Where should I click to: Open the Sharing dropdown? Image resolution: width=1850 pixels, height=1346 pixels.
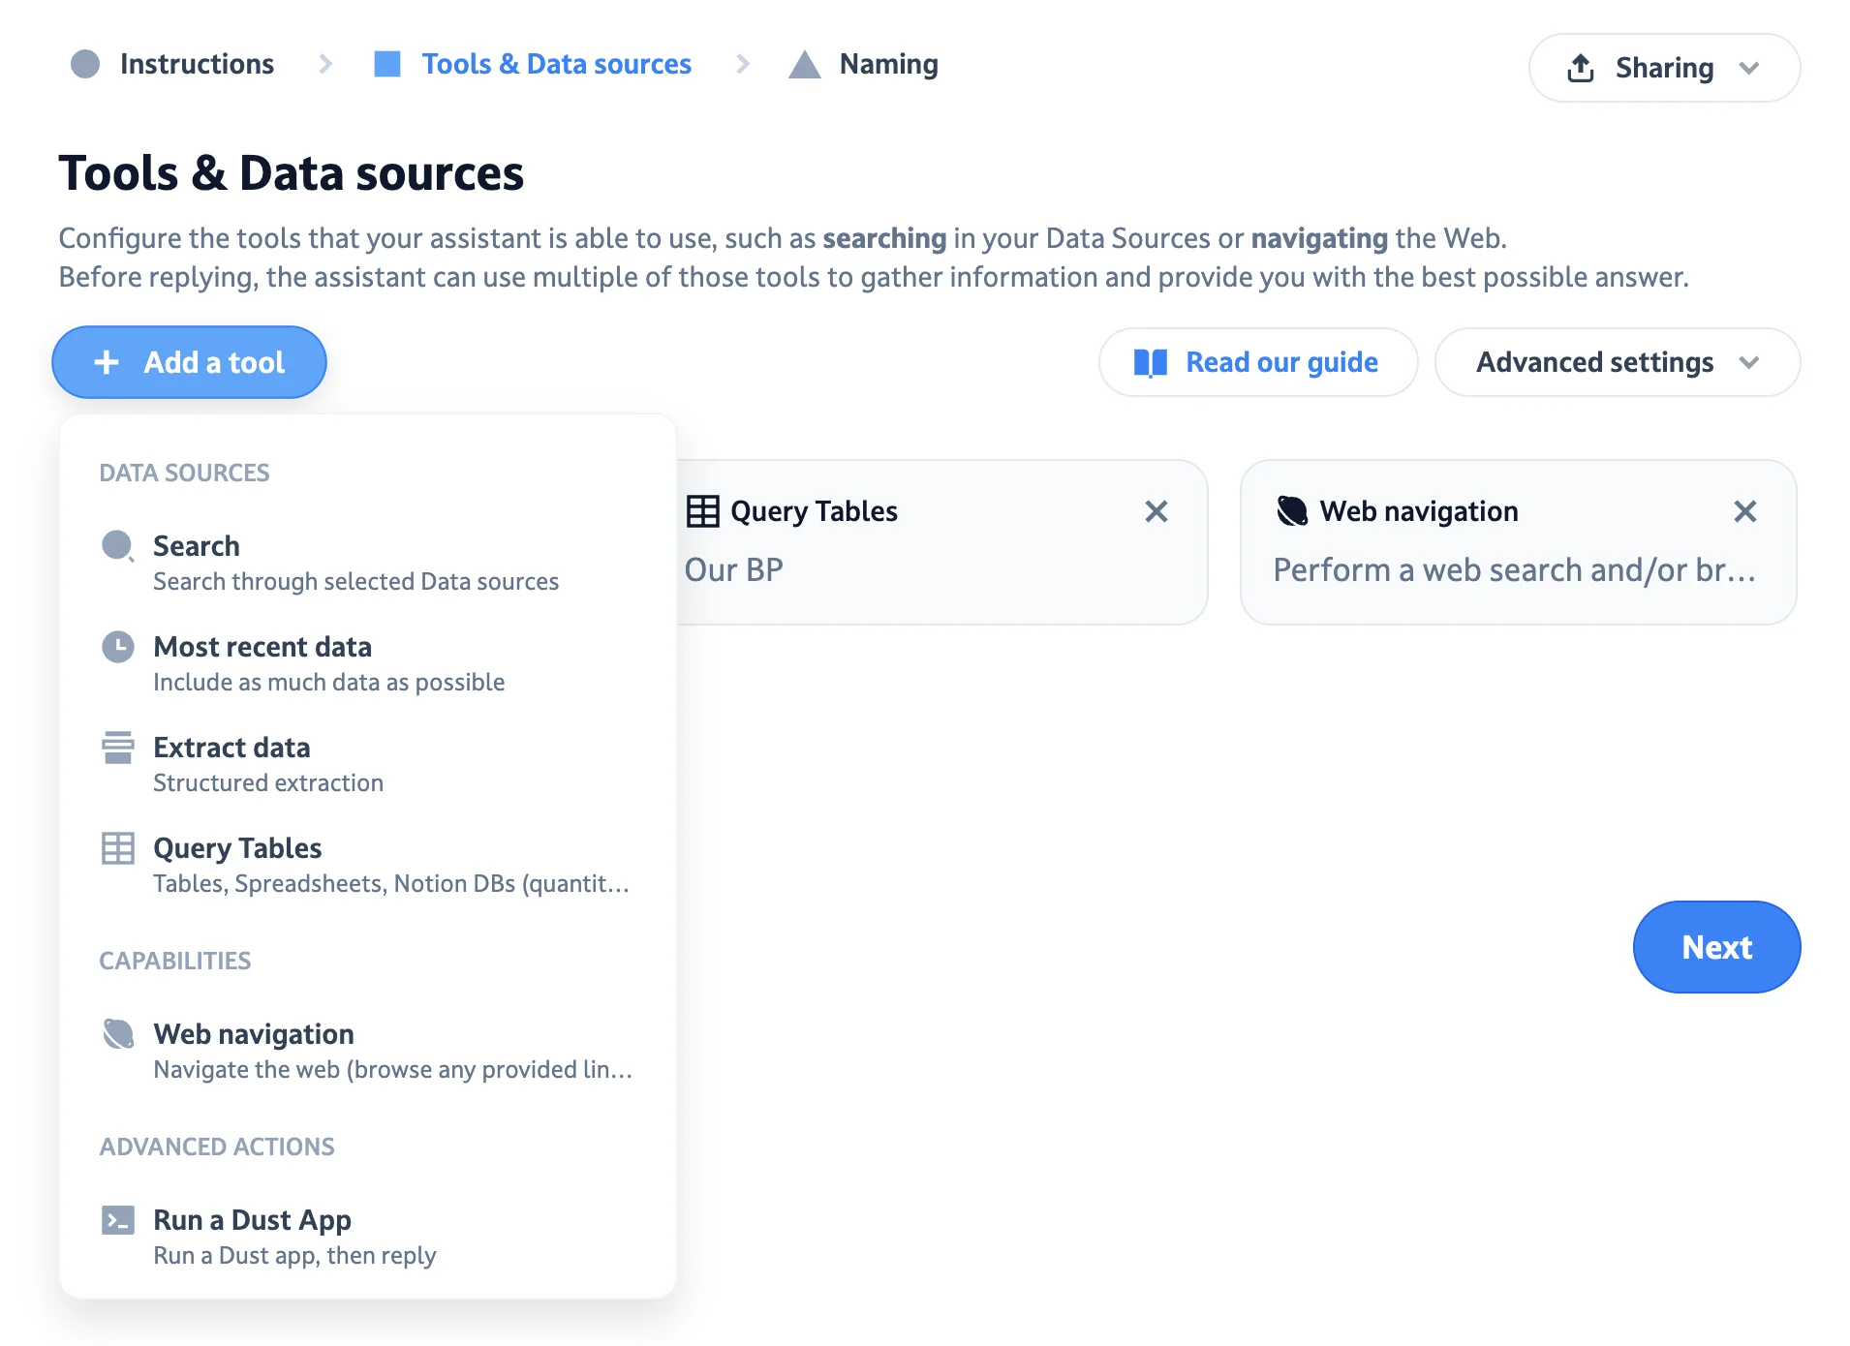point(1663,68)
